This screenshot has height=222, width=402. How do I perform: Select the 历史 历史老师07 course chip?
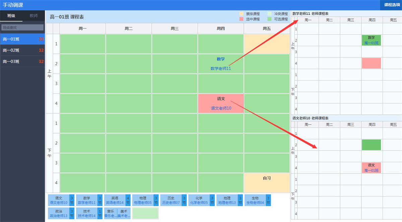coord(171,200)
